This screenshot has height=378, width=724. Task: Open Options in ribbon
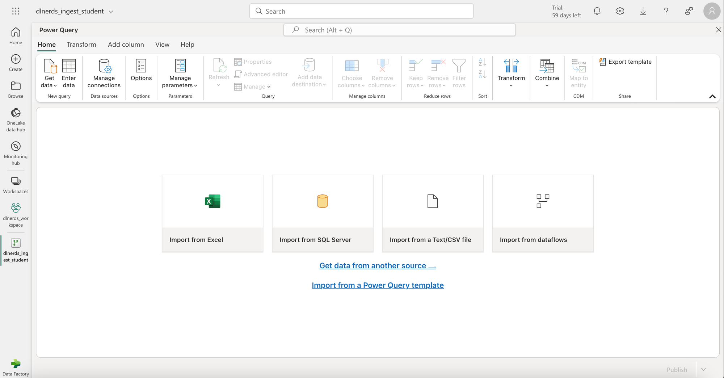(141, 70)
